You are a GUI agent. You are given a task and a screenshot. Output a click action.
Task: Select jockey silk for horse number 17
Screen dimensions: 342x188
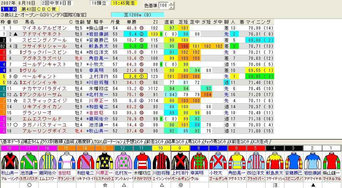coord(29,161)
